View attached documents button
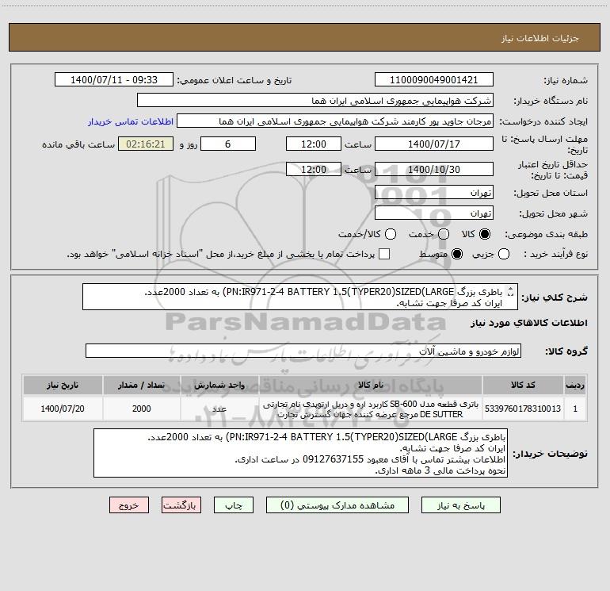This screenshot has height=591, width=610. [x=337, y=505]
